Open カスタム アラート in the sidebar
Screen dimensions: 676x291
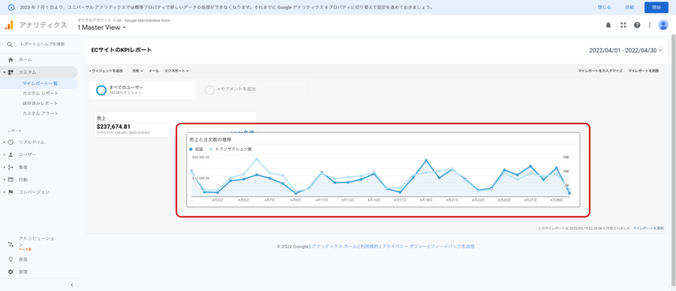(42, 113)
